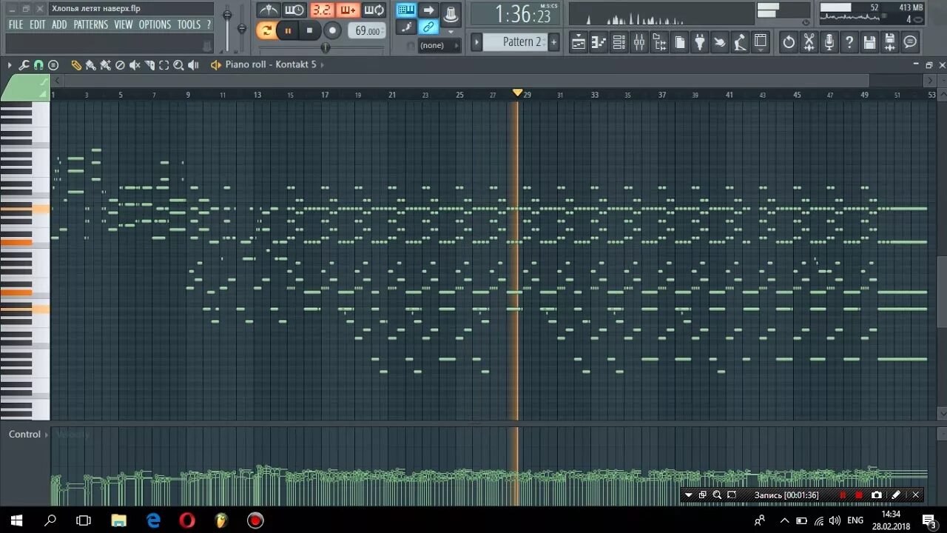Screen dimensions: 947x533
Task: Toggle typing keyboard to piano button
Action: pos(406,10)
